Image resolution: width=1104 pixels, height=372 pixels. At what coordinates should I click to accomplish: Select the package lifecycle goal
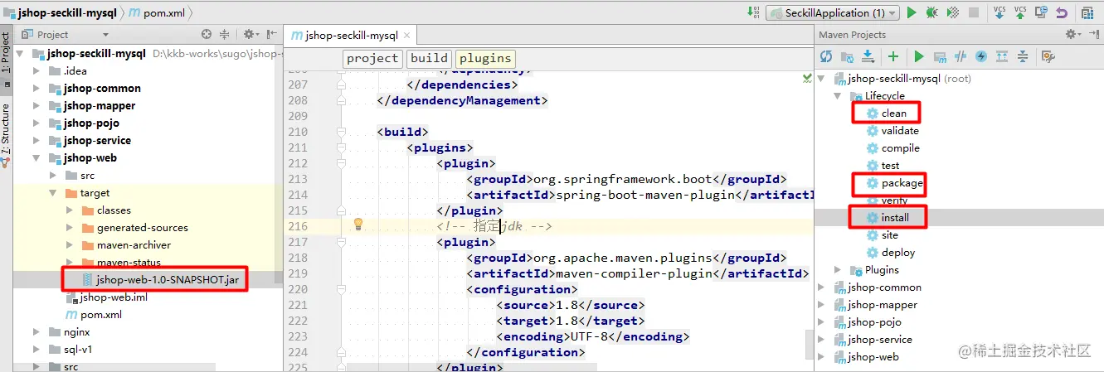pos(902,183)
